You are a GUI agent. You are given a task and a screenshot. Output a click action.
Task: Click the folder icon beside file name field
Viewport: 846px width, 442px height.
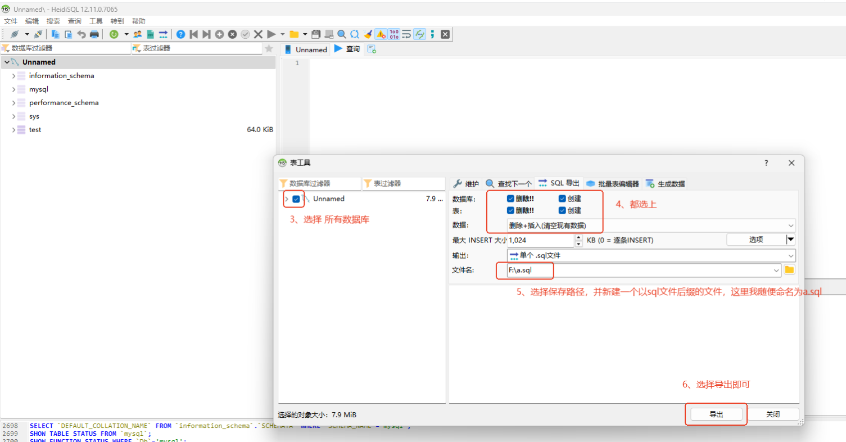pos(789,270)
